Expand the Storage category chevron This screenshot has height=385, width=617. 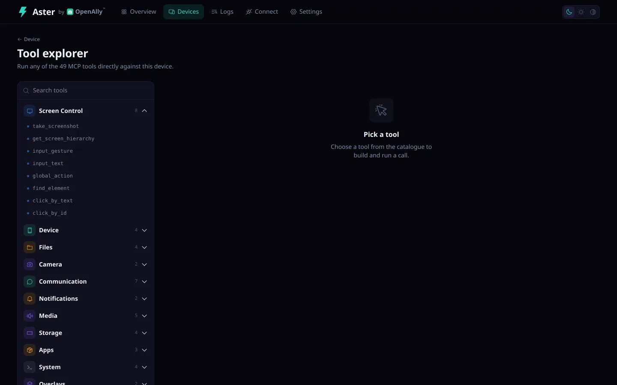[144, 333]
